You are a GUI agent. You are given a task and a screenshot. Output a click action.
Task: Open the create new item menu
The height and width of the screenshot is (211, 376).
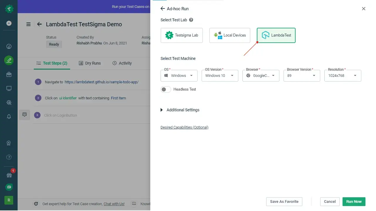(9, 23)
